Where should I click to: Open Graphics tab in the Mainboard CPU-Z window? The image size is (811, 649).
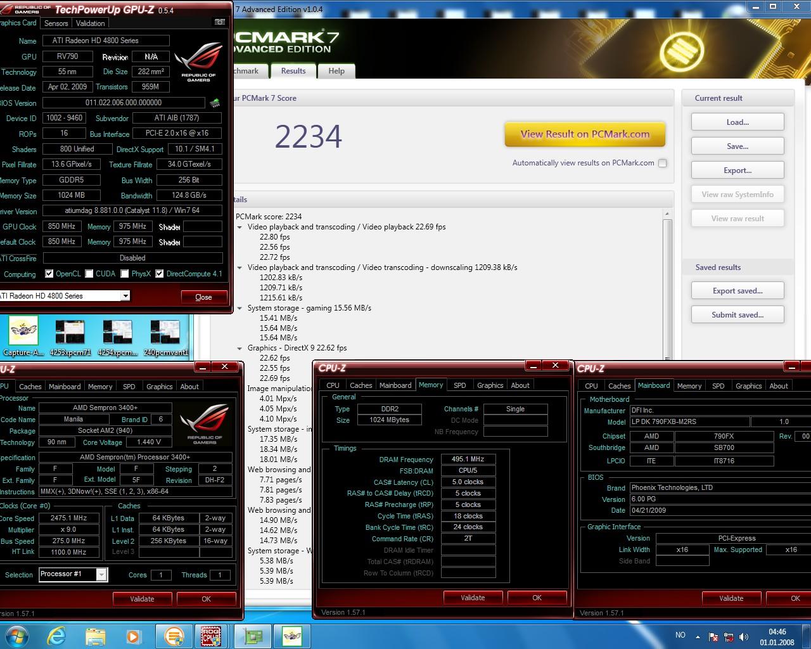click(748, 386)
